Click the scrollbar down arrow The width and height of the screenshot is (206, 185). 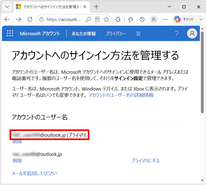pyautogui.click(x=202, y=180)
